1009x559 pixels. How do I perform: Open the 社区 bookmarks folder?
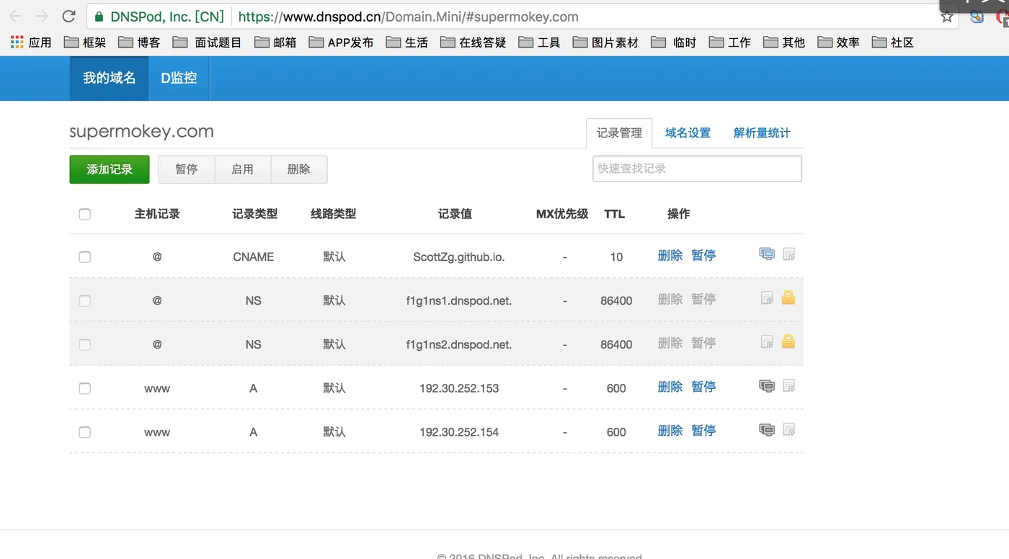(893, 43)
